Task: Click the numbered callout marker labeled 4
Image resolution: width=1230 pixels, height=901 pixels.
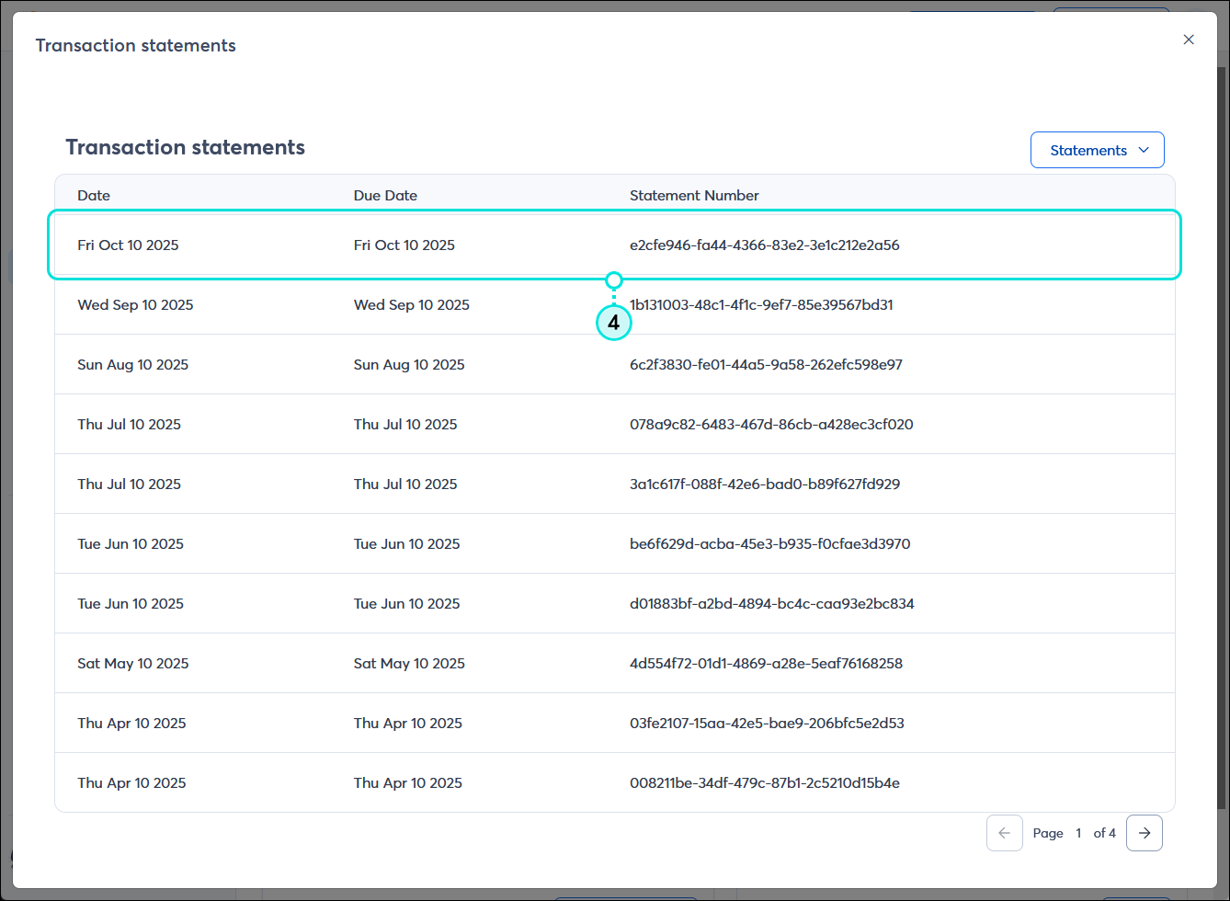Action: tap(614, 323)
